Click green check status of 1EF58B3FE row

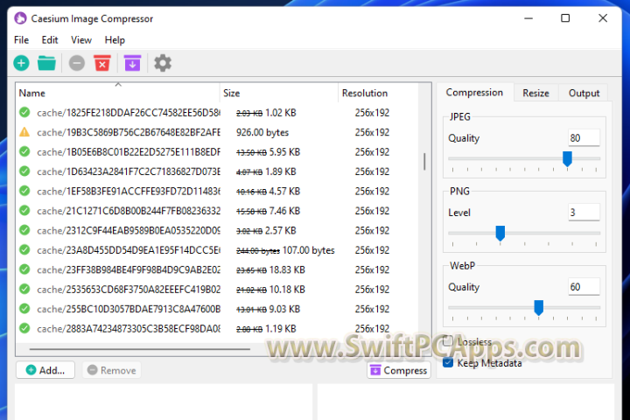pos(24,191)
